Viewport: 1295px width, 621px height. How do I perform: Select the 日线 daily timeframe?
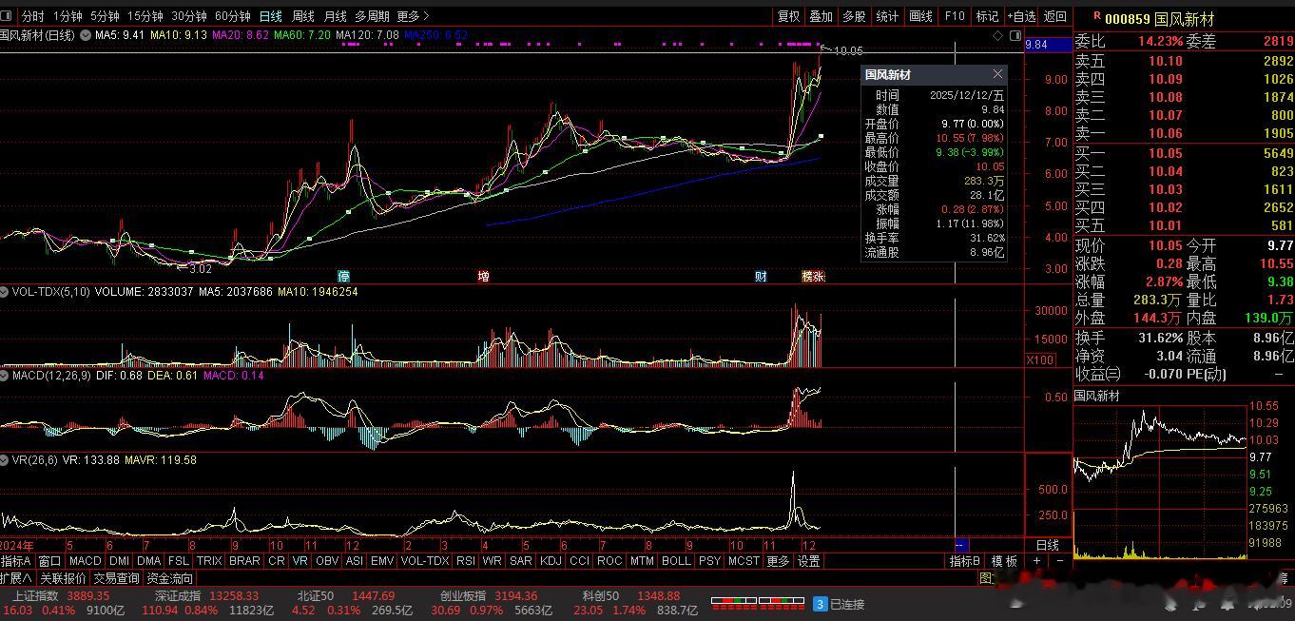point(271,16)
